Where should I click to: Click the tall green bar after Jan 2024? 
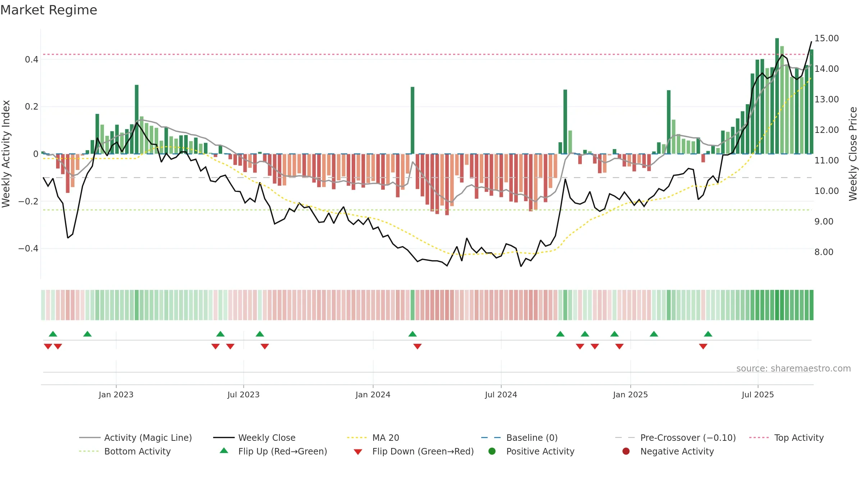coord(412,120)
